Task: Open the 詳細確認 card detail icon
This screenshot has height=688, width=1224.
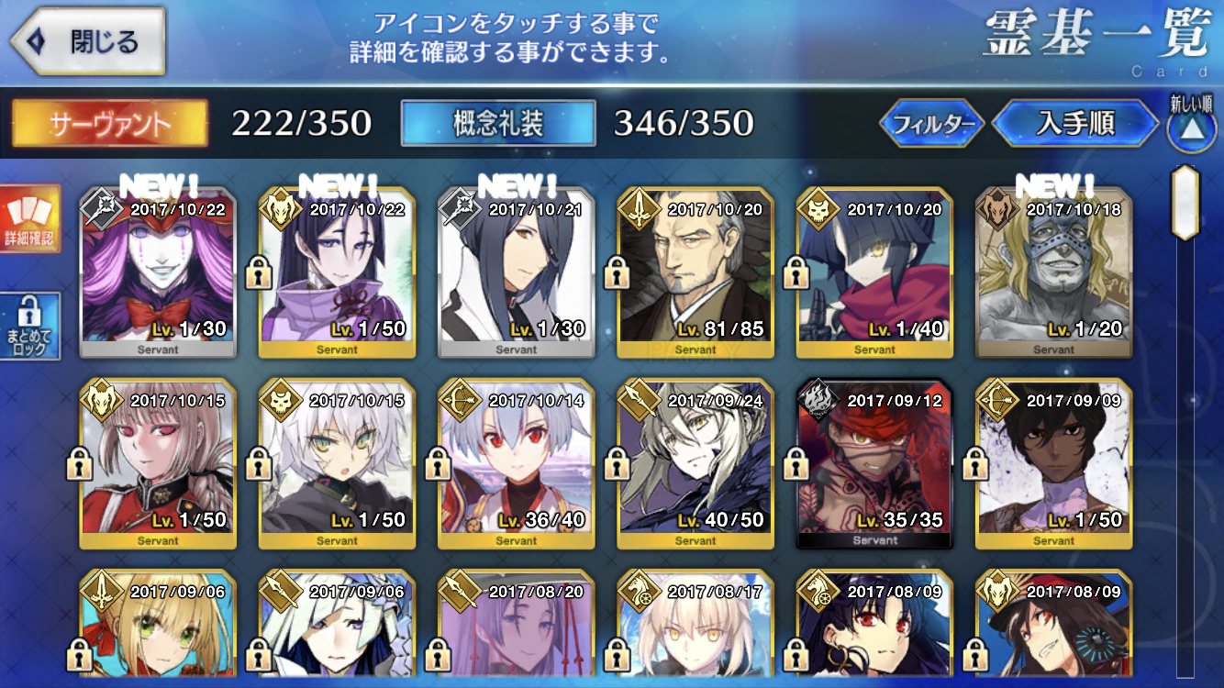Action: [30, 219]
